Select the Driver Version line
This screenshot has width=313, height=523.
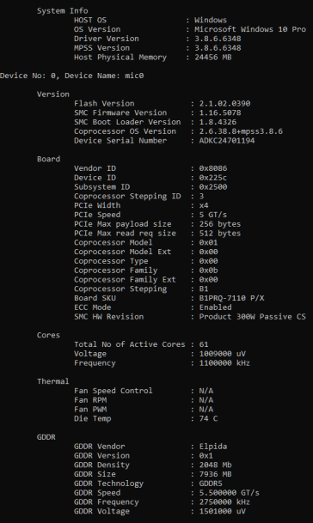click(x=157, y=39)
